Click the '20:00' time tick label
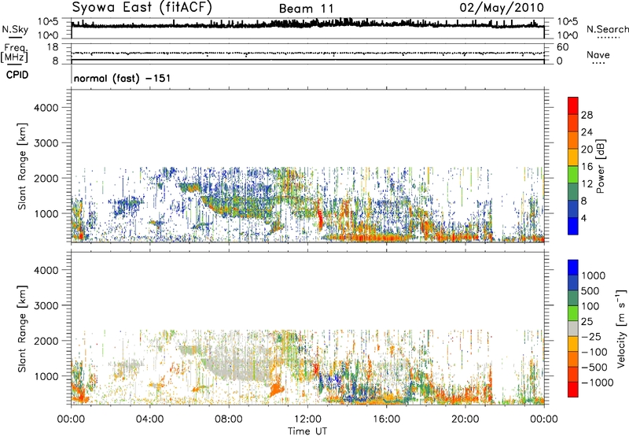 coord(465,419)
